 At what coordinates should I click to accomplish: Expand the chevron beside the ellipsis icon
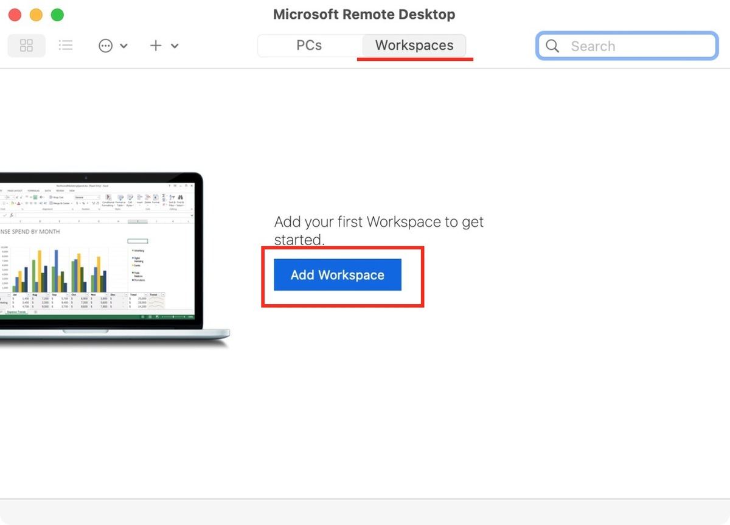[123, 46]
